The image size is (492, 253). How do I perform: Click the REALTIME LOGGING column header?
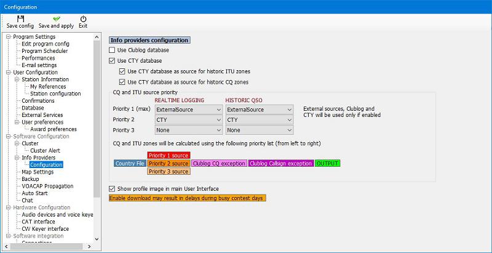pyautogui.click(x=180, y=100)
